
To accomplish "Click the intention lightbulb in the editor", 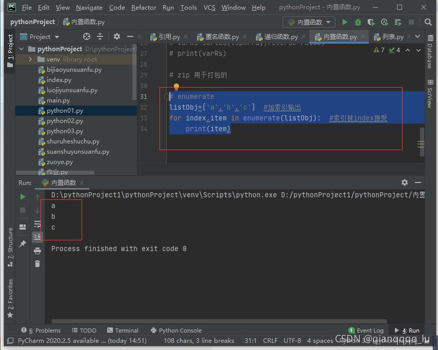I will pos(176,87).
